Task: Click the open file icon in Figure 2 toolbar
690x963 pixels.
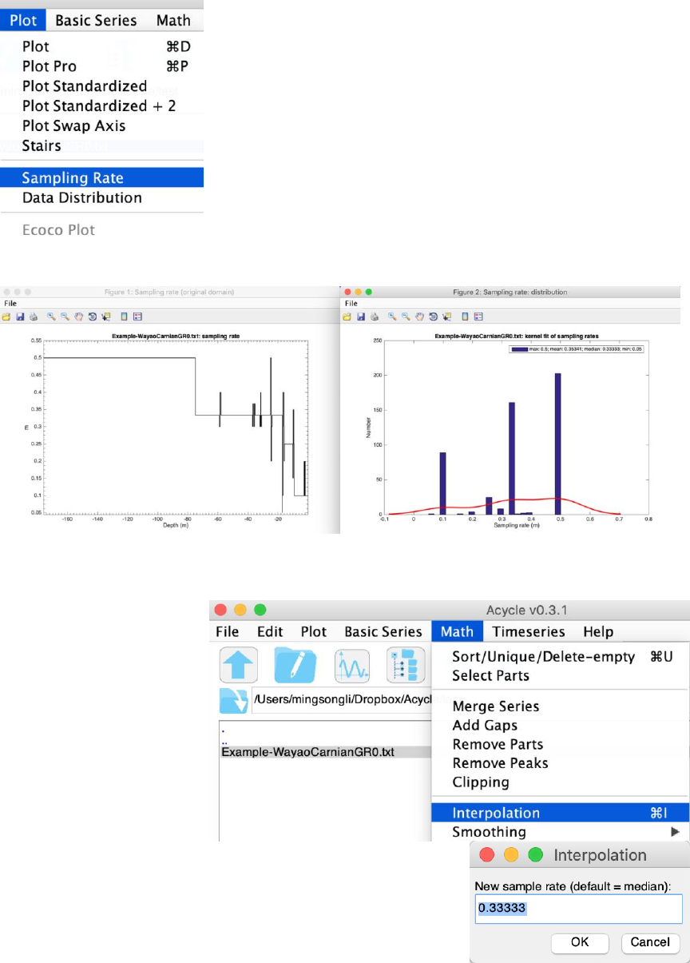Action: click(x=347, y=316)
